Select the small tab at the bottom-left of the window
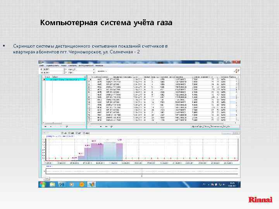The height and width of the screenshot is (209, 279). [x=46, y=178]
